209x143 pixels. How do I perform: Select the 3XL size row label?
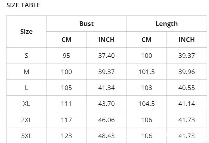coord(26,136)
